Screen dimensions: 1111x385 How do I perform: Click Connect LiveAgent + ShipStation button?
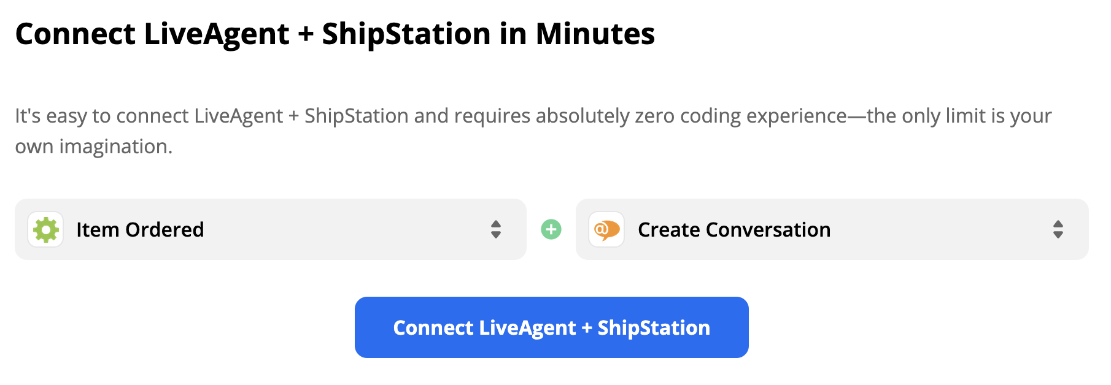tap(551, 327)
